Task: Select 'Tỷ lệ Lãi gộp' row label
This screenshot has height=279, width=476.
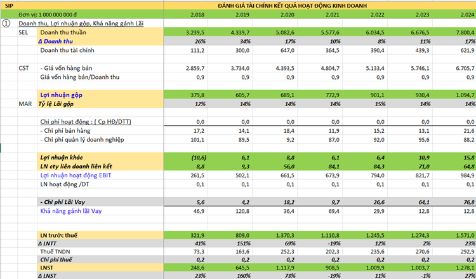Action: (56, 104)
